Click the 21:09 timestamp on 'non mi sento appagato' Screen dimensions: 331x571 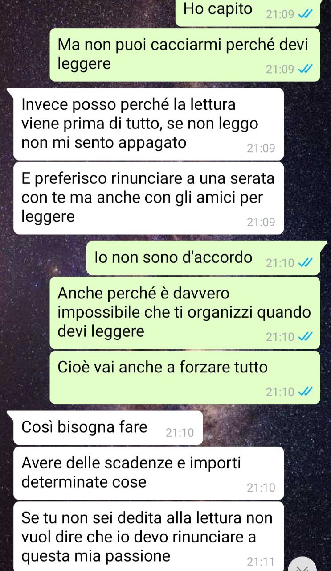(x=261, y=148)
